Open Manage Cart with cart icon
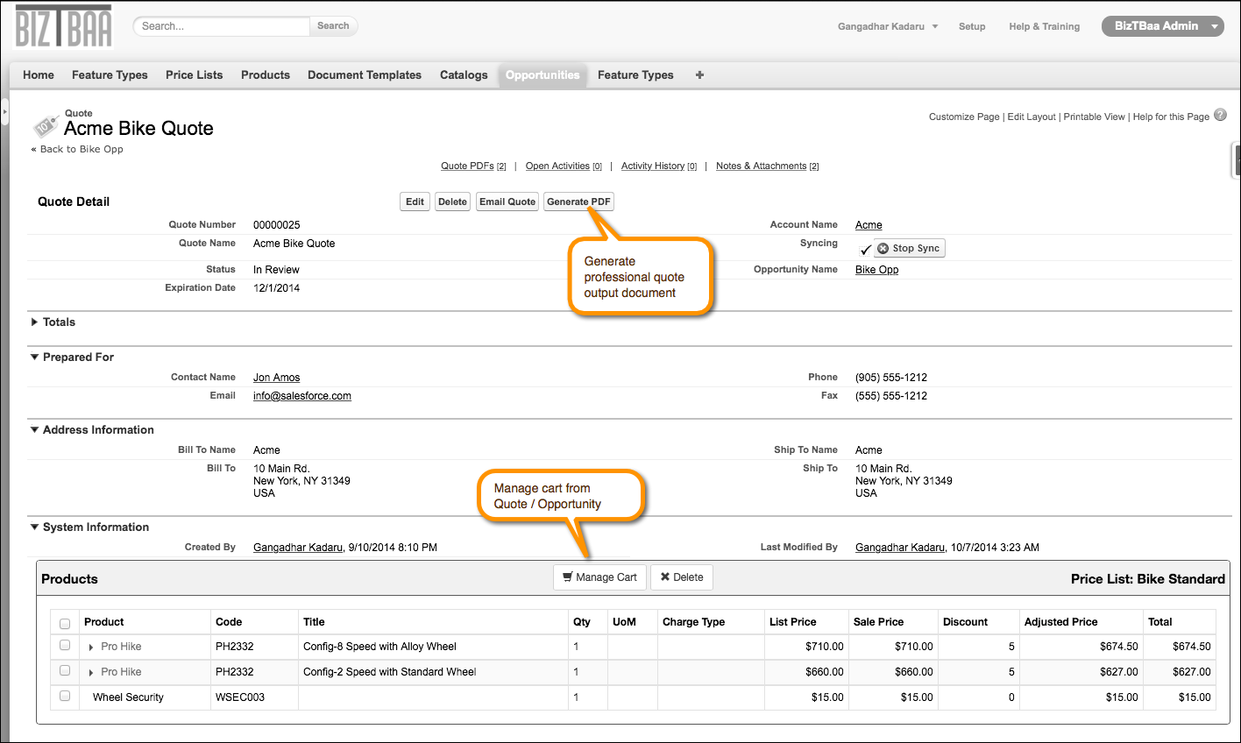The width and height of the screenshot is (1241, 743). pos(599,577)
